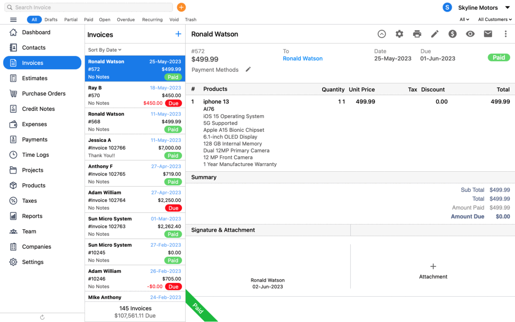
Task: Select the All filter tab
Action: coord(34,19)
